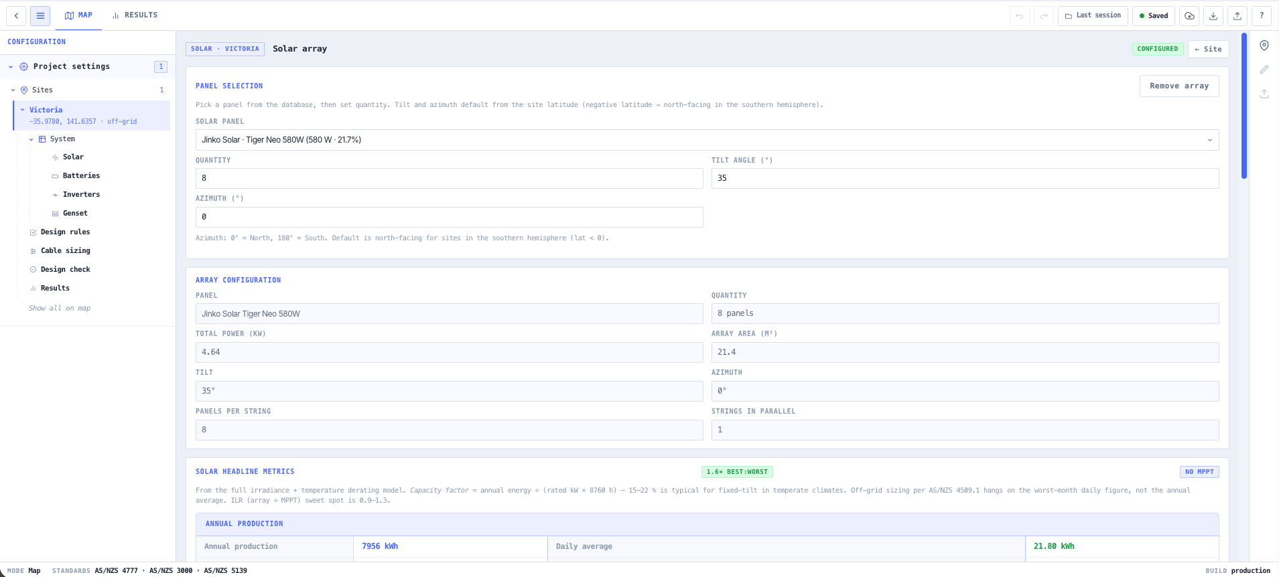Click the ANNUAL PRODUCTION table header
This screenshot has width=1279, height=577.
point(707,524)
